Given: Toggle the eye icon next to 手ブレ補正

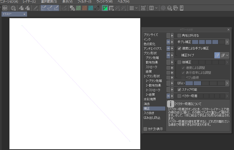Looking at the screenshot, I should tap(168, 42).
